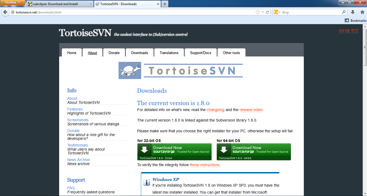Bookmark this page using the star icon
The width and height of the screenshot is (367, 196).
(x=257, y=12)
